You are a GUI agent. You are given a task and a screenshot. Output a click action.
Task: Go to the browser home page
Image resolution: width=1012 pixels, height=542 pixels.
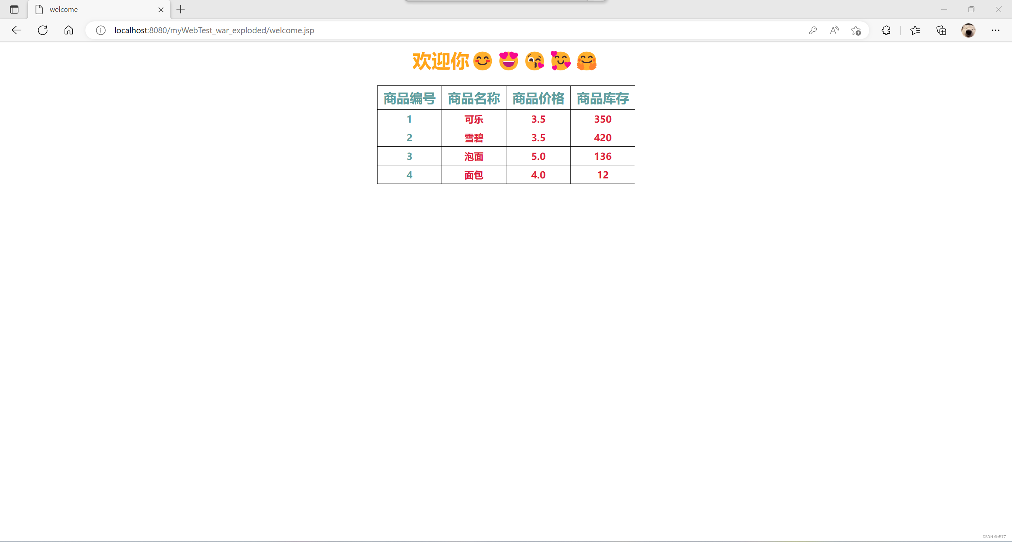[x=69, y=30]
